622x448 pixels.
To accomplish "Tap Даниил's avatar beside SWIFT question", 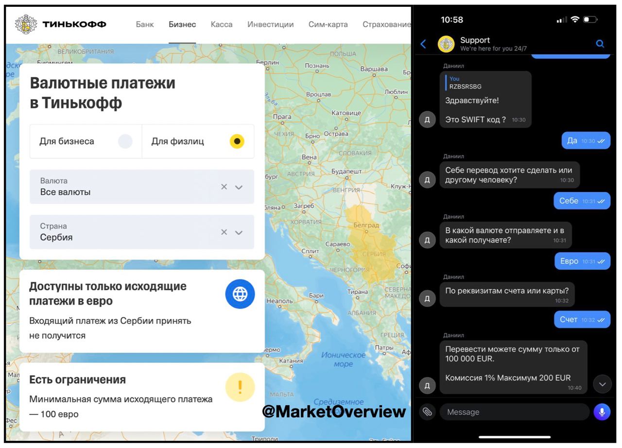I will point(427,120).
